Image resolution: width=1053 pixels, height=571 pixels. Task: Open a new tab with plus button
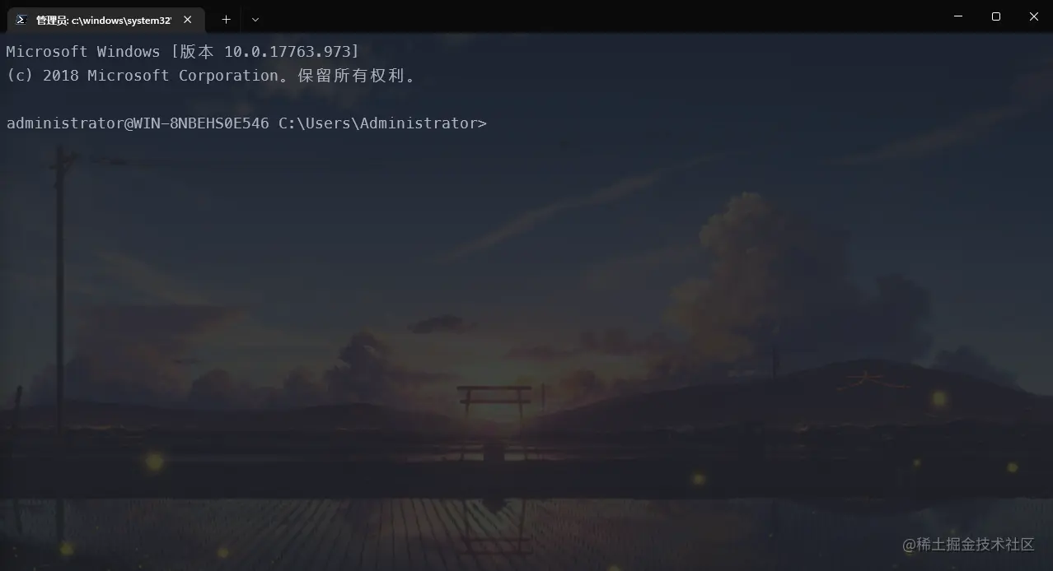(x=226, y=19)
